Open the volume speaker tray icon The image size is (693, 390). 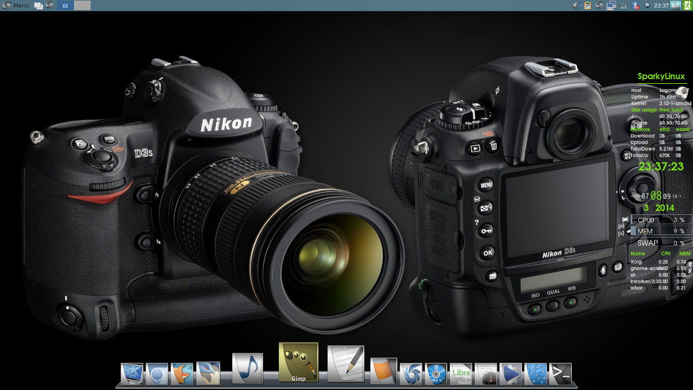(576, 5)
